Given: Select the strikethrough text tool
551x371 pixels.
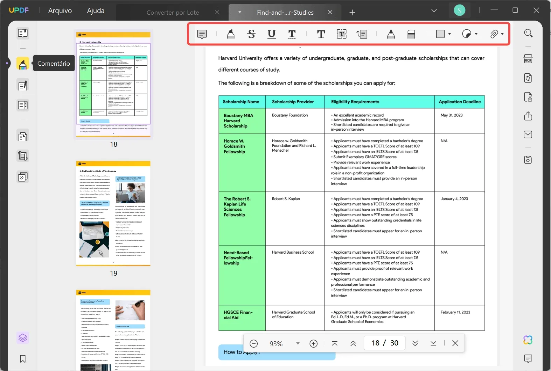Looking at the screenshot, I should coord(251,34).
